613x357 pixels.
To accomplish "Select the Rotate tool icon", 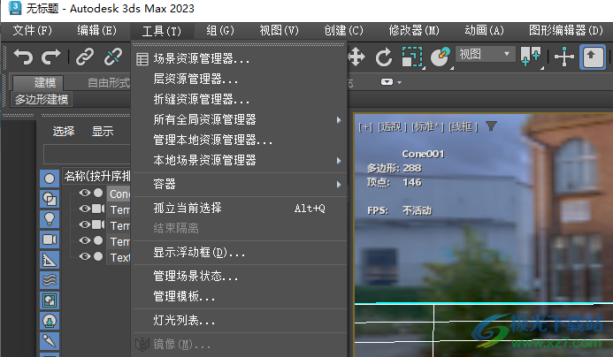I will [x=384, y=57].
